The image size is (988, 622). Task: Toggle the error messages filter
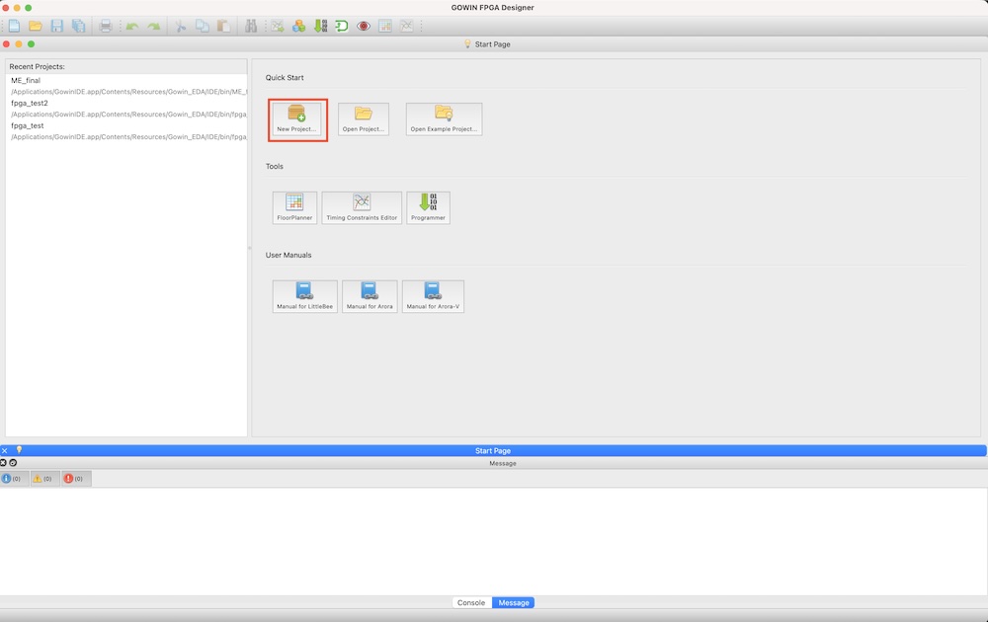[74, 478]
